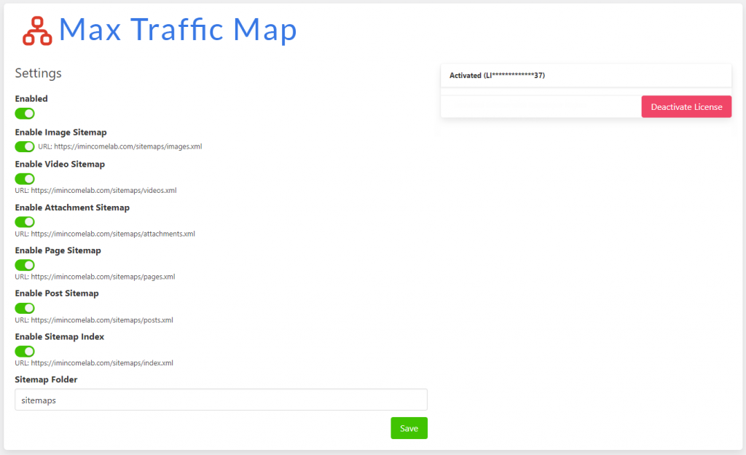
Task: Toggle the Enable Post Sitemap switch
Action: [x=24, y=308]
